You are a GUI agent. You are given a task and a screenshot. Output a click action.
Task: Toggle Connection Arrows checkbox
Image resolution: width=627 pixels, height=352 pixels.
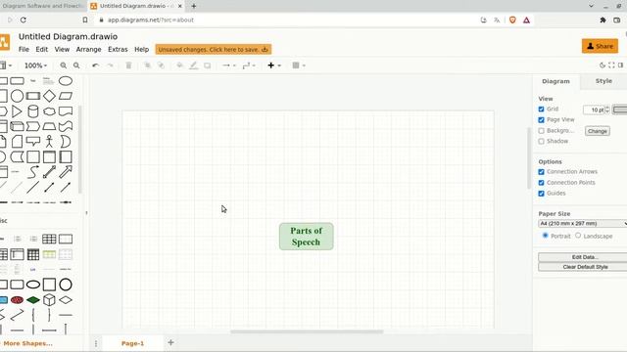541,172
